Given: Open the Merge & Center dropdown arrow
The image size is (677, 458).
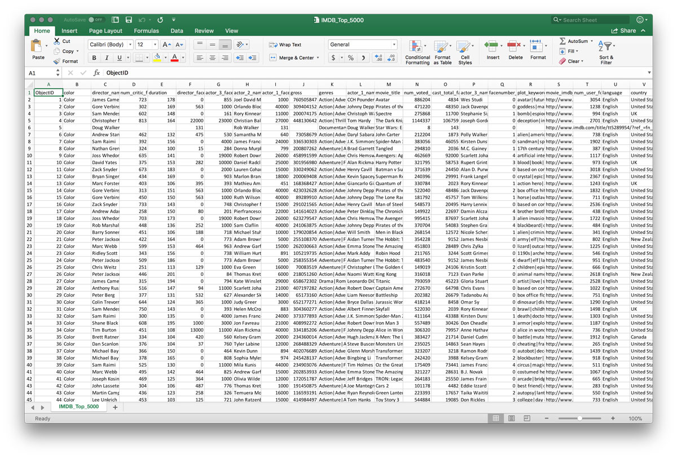Looking at the screenshot, I should [x=318, y=58].
